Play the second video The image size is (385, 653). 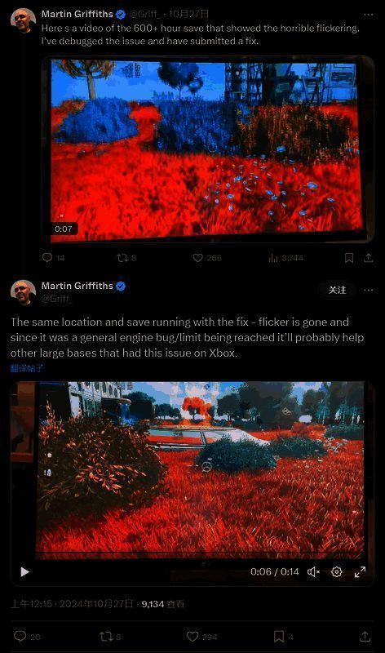click(x=24, y=572)
